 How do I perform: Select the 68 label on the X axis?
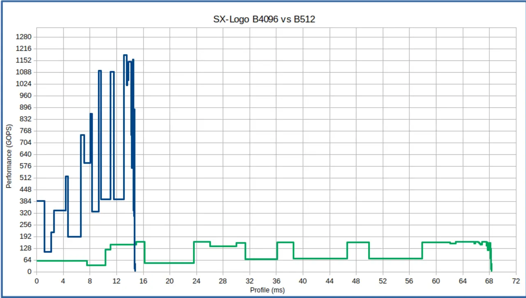tap(489, 281)
